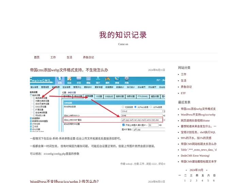
Task: Select day 6 in the calendar
Action: pyautogui.click(x=214, y=181)
